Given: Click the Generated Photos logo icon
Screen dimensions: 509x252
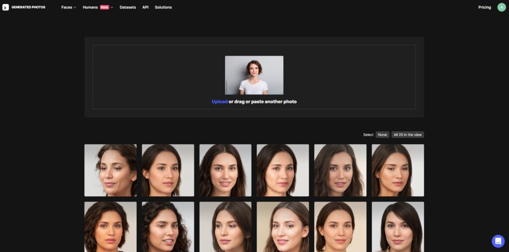Looking at the screenshot, I should point(5,7).
